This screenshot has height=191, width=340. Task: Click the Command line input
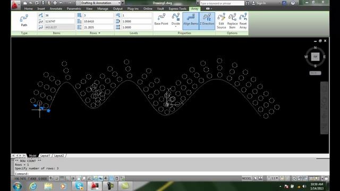coord(171,173)
